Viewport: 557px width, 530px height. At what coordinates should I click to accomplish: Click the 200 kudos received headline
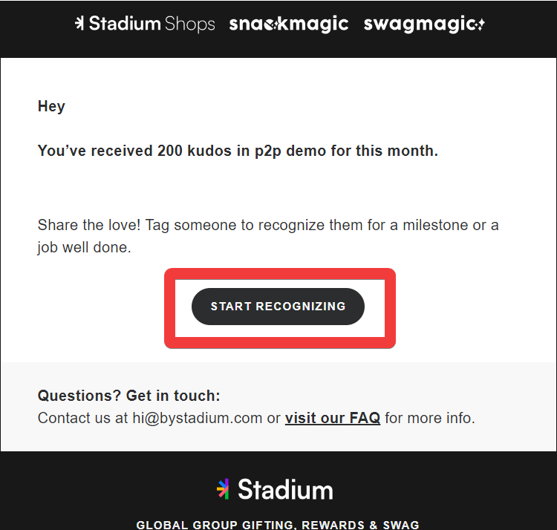tap(238, 151)
